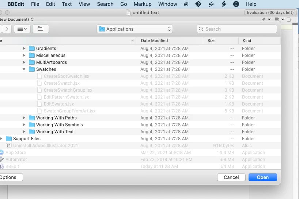Open the Go menu
This screenshot has height=199, width=299.
(124, 4)
